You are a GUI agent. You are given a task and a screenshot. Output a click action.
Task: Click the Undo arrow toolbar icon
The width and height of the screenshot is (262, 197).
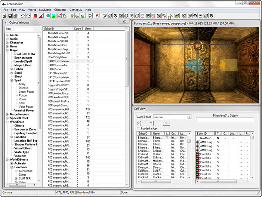pos(23,16)
